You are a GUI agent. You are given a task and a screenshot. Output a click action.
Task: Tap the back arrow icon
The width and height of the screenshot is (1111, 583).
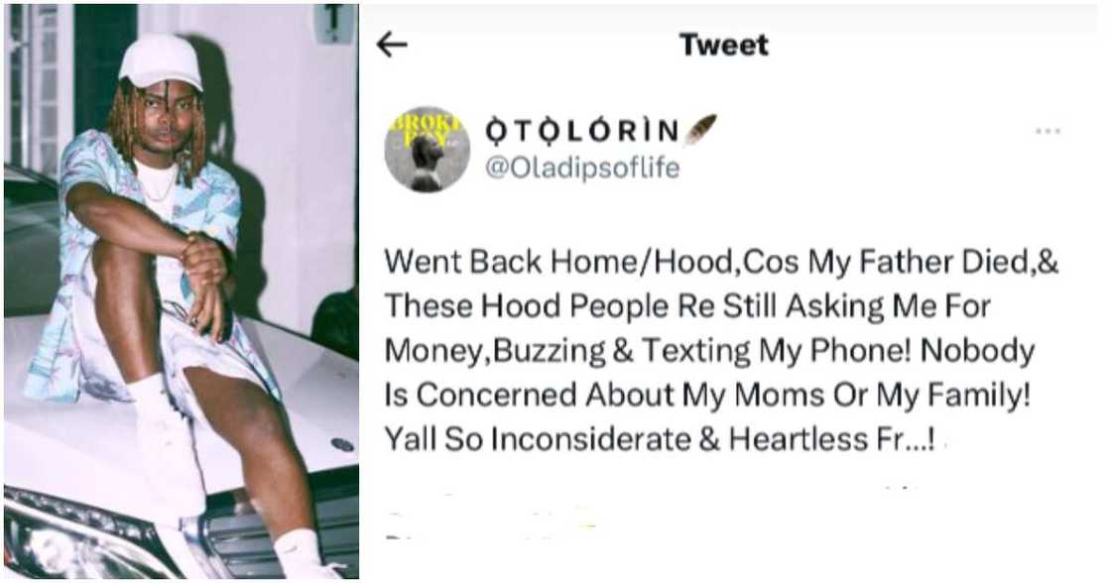(x=393, y=45)
